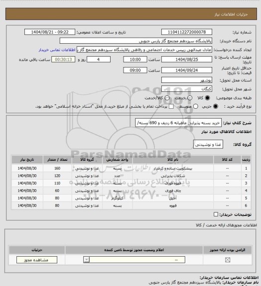Click the جزئیات column header in permits table
The image size is (261, 286).
37,250
